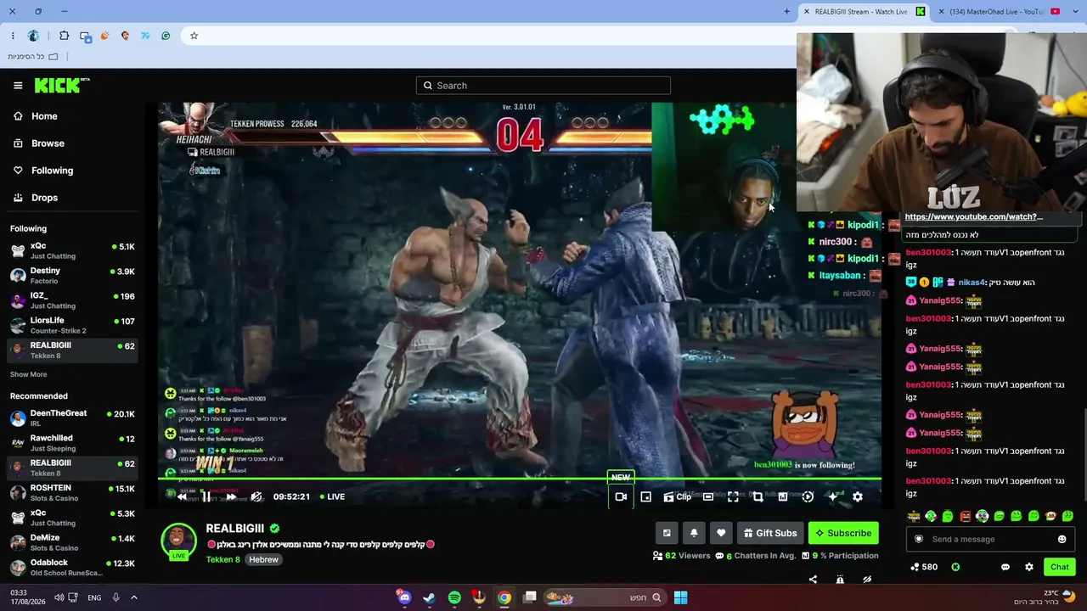Screen dimensions: 1087x611
Task: Open the Chrome three-dot menu
Action: [x=13, y=36]
